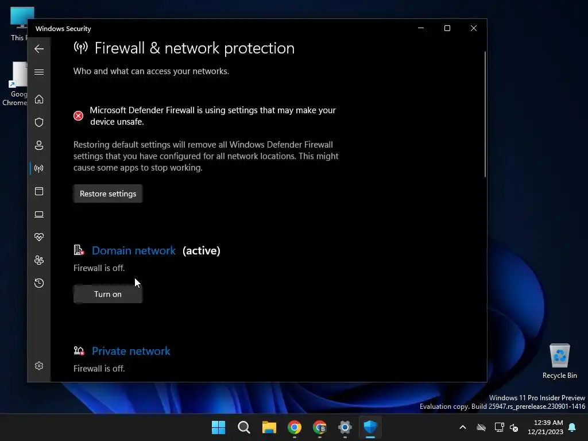Viewport: 588px width, 441px height.
Task: Click the 'Windows Security' title text
Action: coord(63,29)
